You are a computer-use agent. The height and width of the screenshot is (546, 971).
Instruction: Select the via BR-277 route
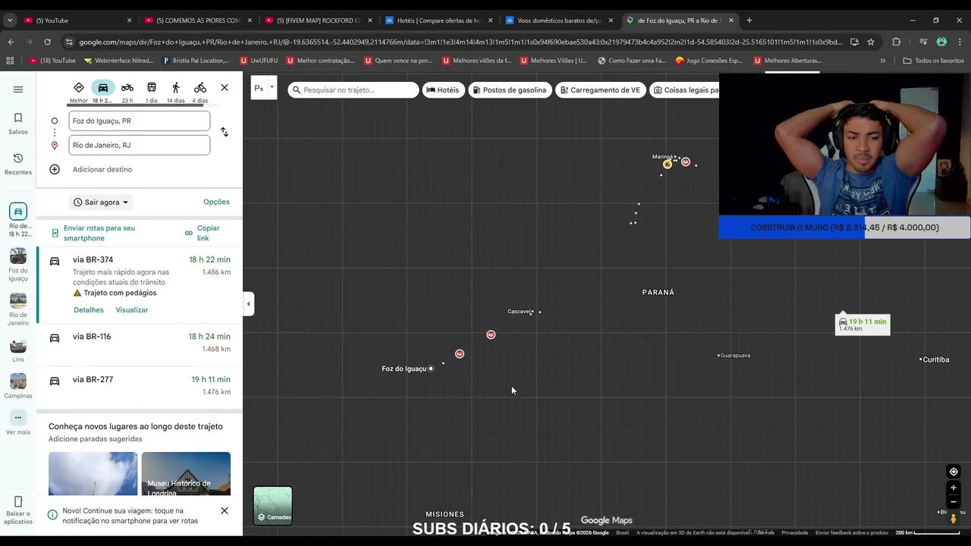coord(140,385)
